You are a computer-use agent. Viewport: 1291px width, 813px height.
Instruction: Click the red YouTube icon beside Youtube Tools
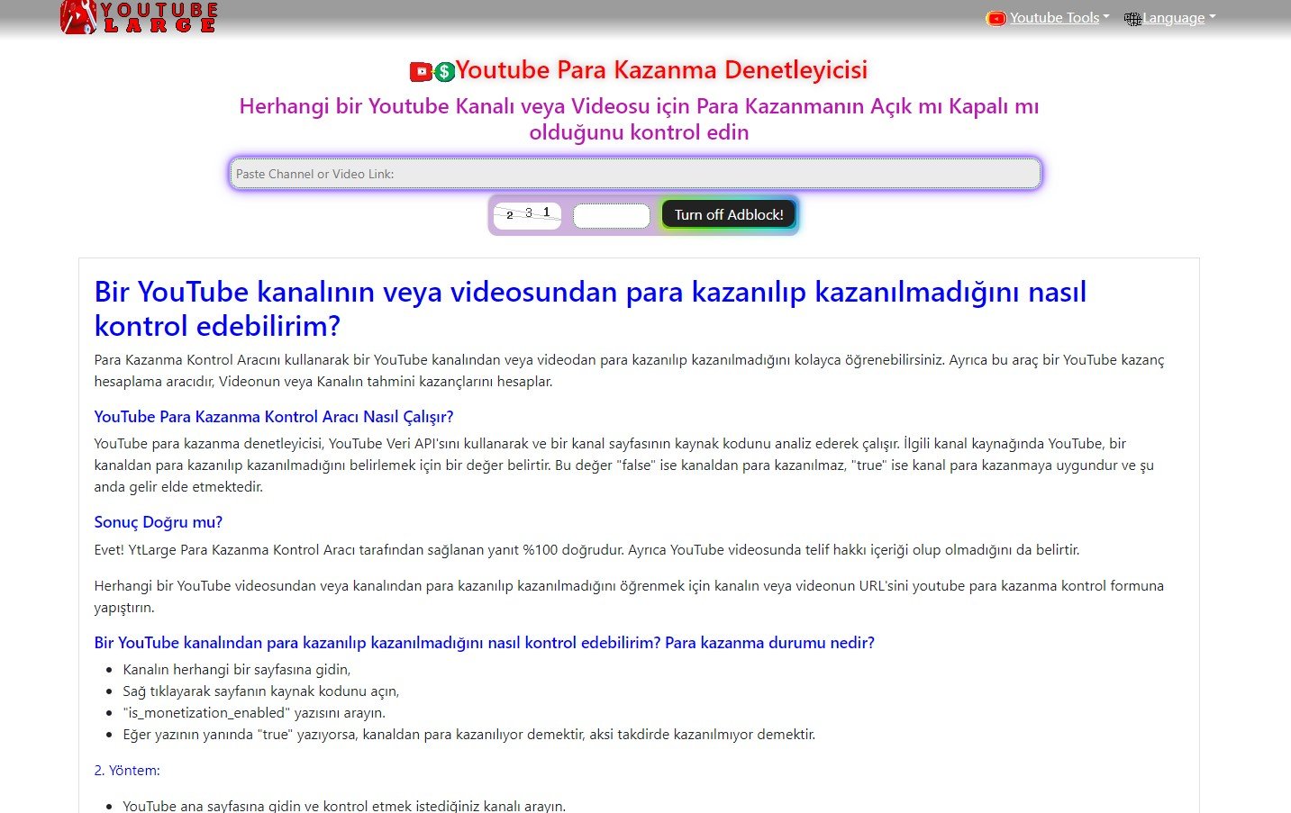coord(996,18)
